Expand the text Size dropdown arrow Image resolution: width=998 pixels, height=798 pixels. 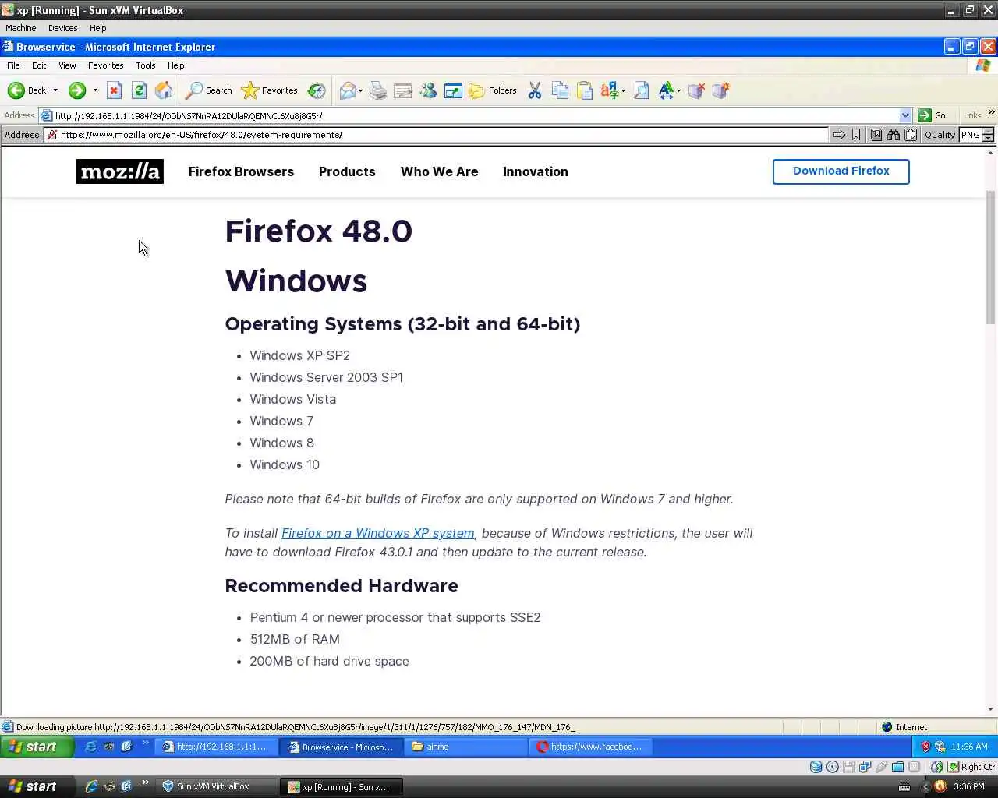click(678, 90)
